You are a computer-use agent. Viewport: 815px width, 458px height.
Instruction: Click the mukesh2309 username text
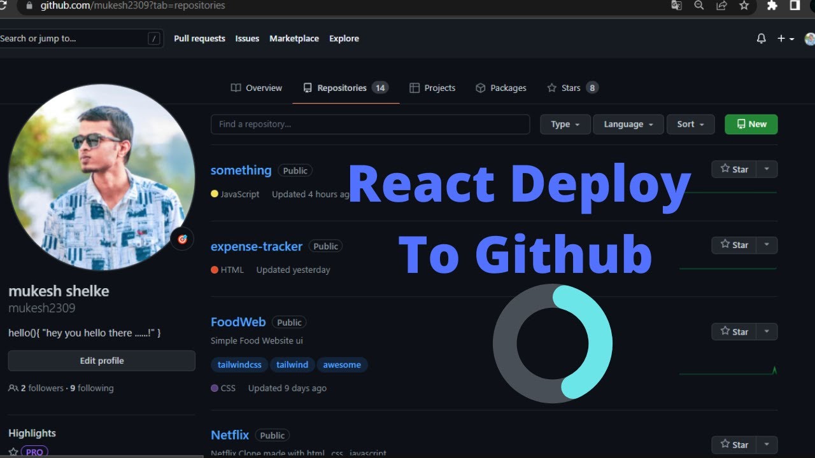tap(42, 308)
